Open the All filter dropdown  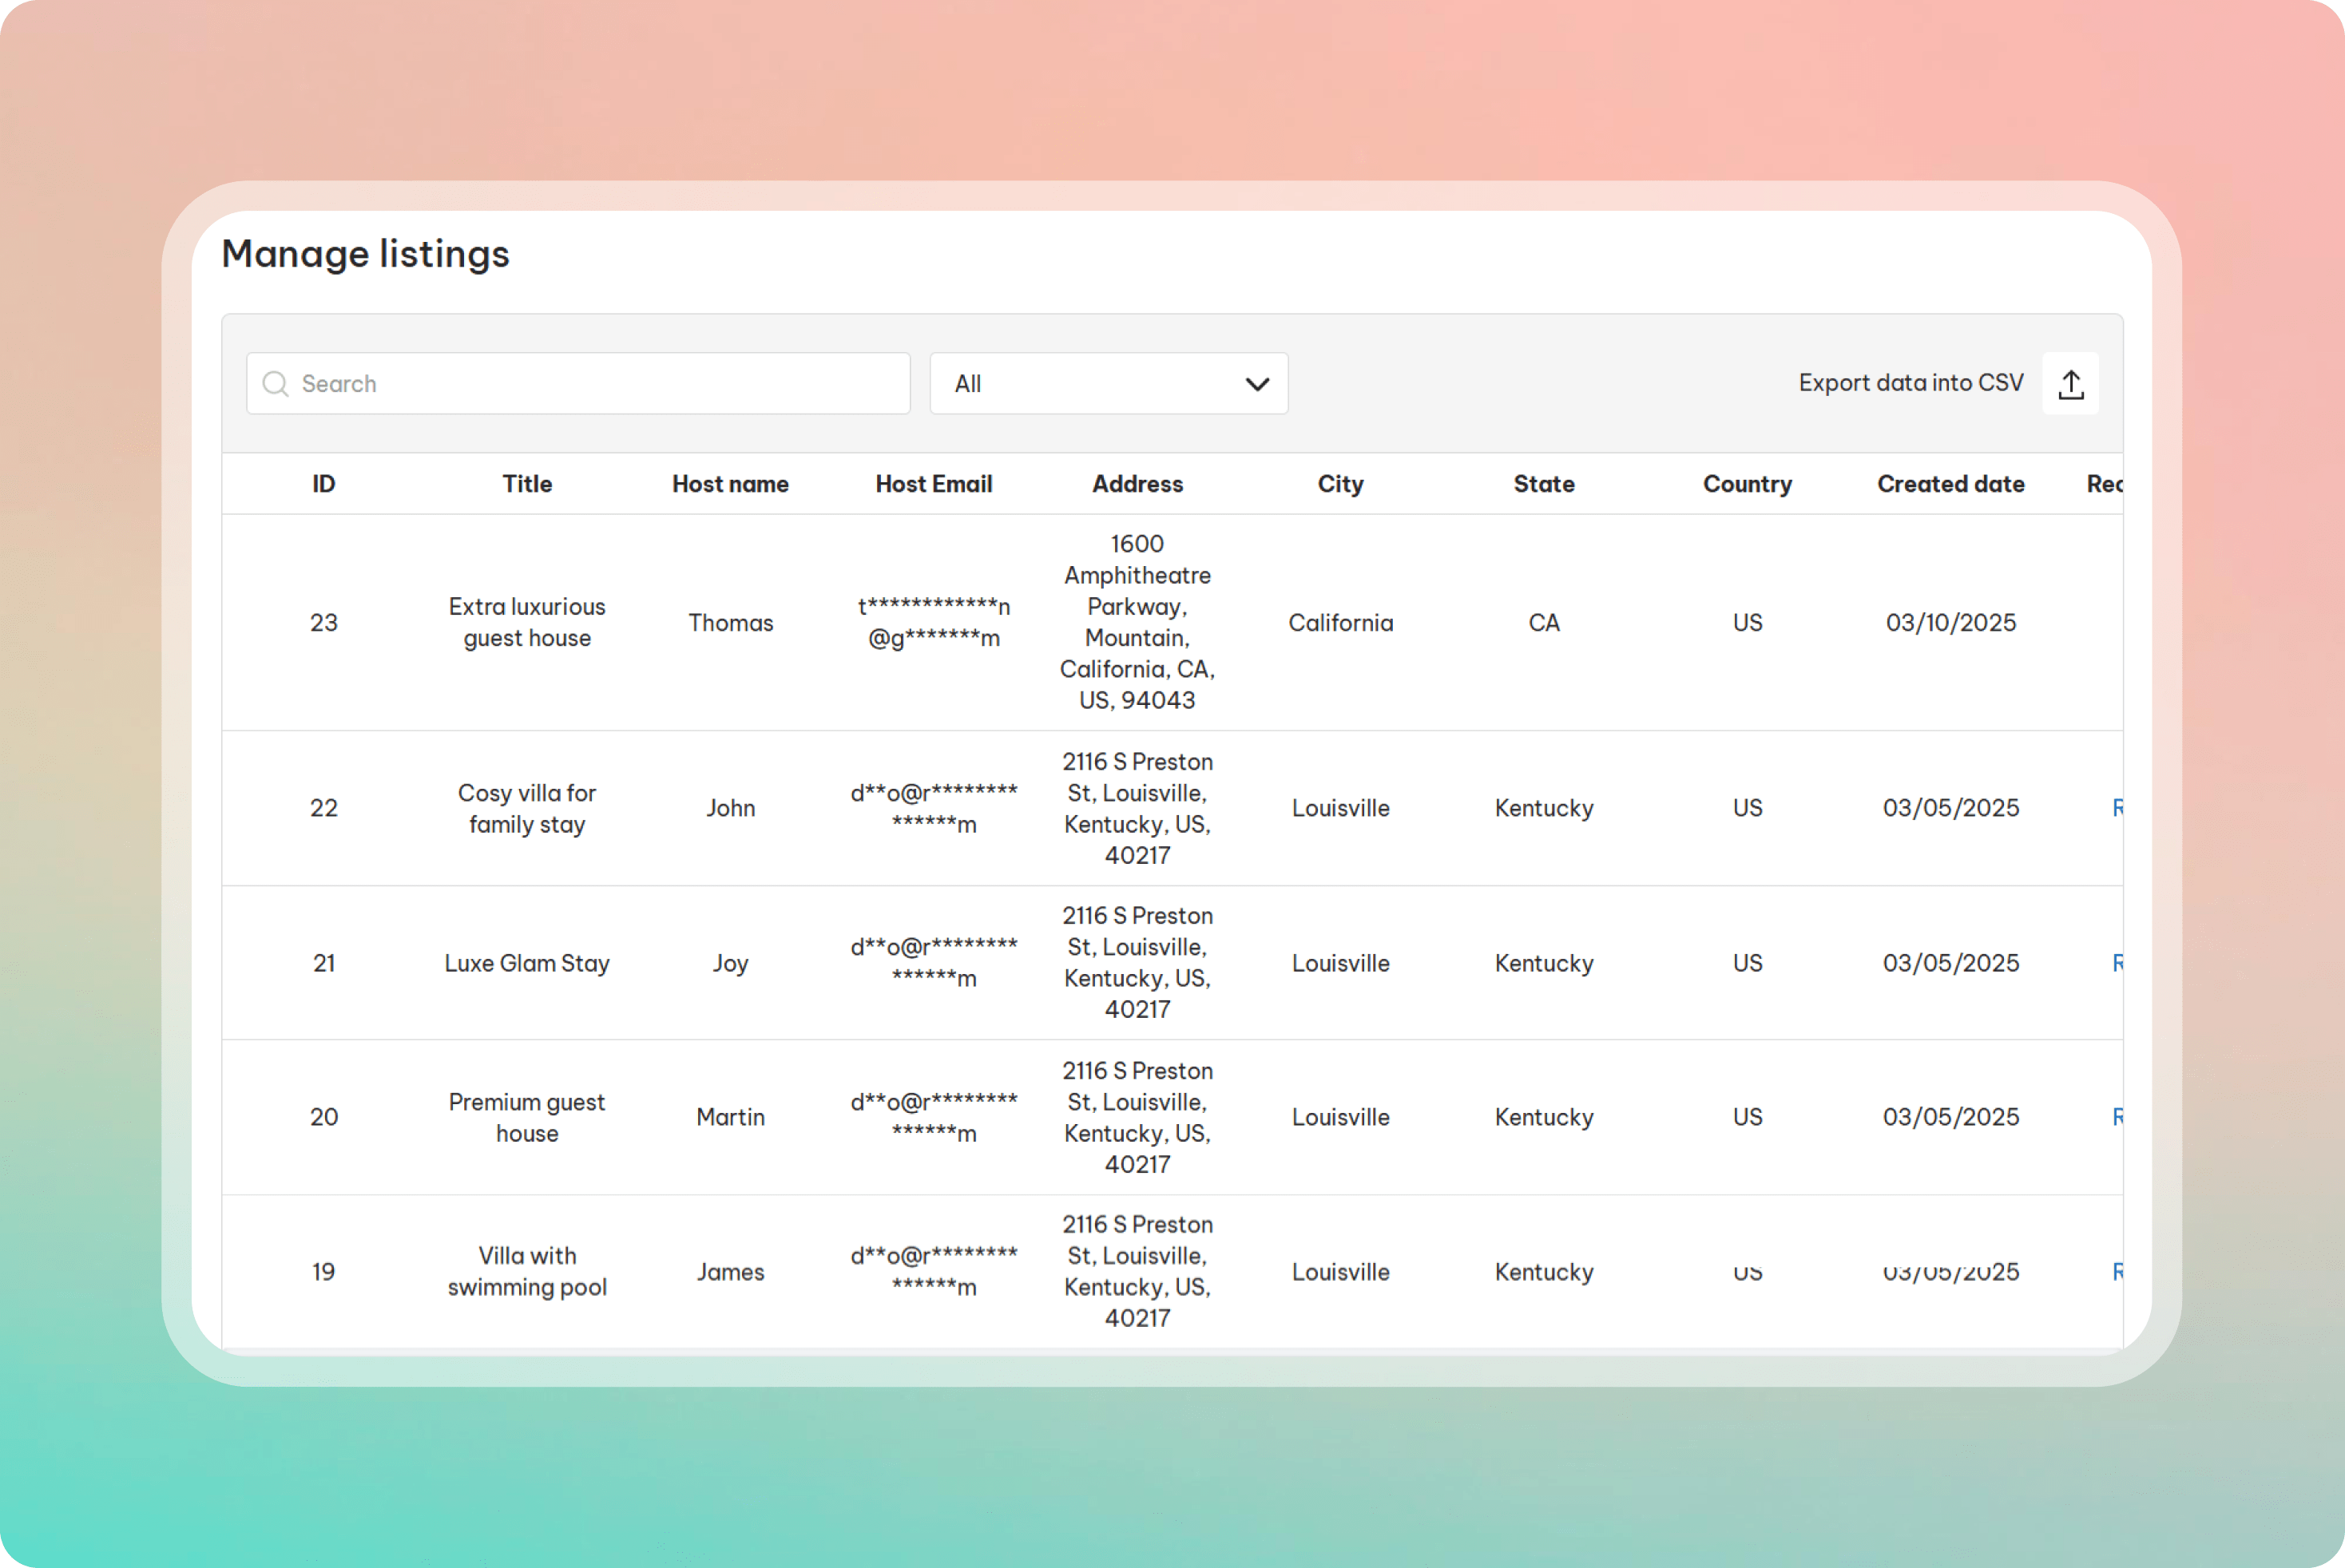click(1109, 384)
